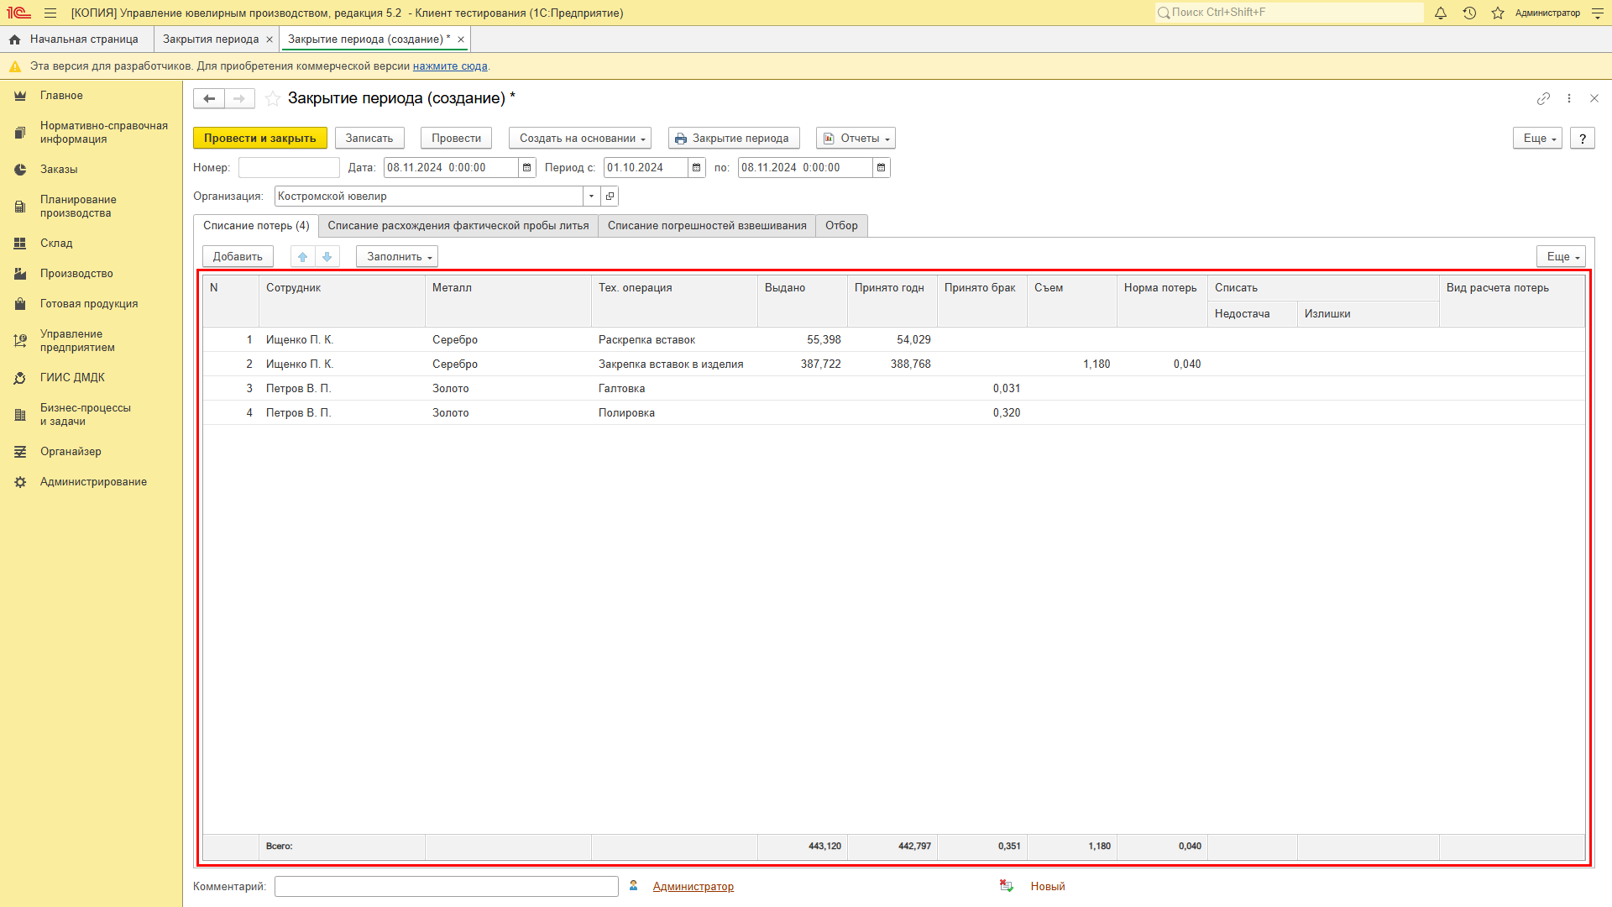Screen dimensions: 1612x907
Task: Switch to Списание погрешностей взвешивания tab
Action: click(707, 226)
